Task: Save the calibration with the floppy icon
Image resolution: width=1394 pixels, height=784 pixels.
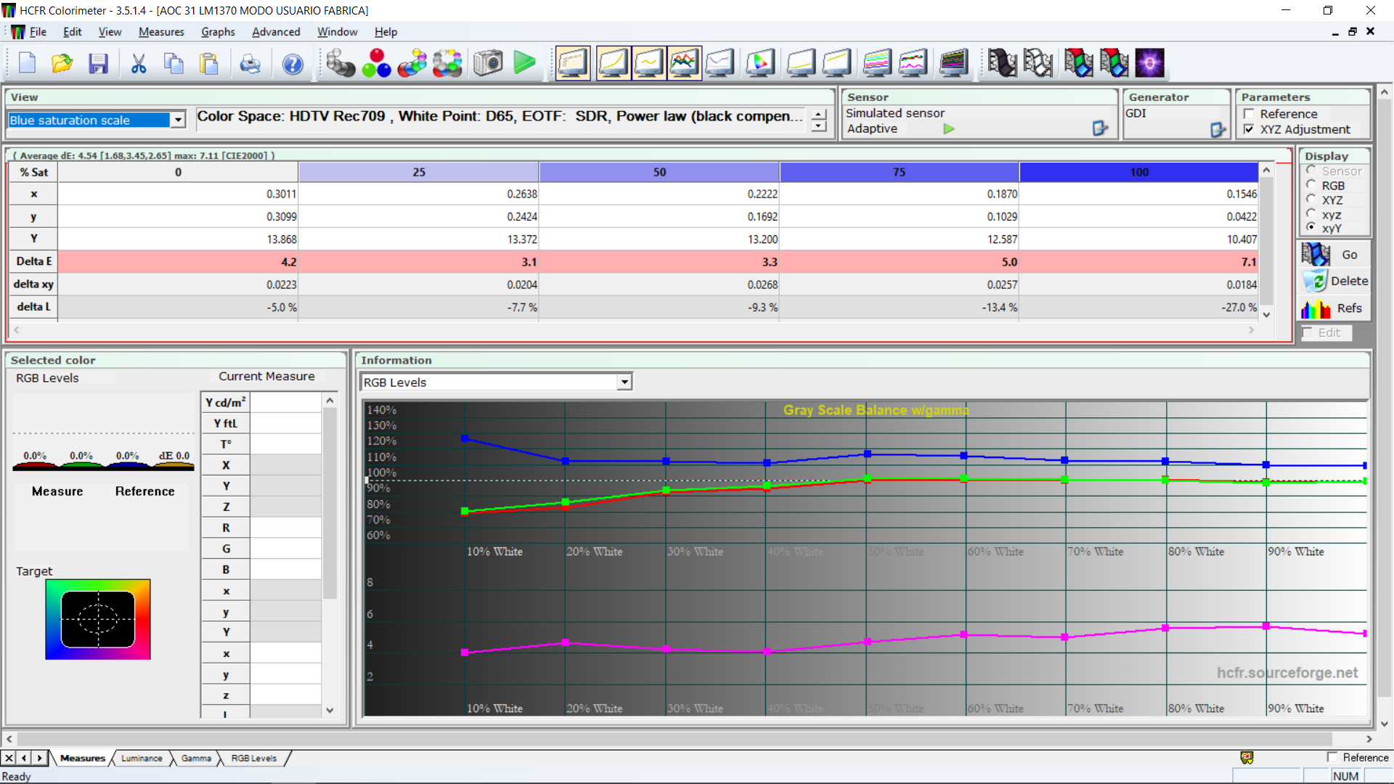Action: [98, 64]
